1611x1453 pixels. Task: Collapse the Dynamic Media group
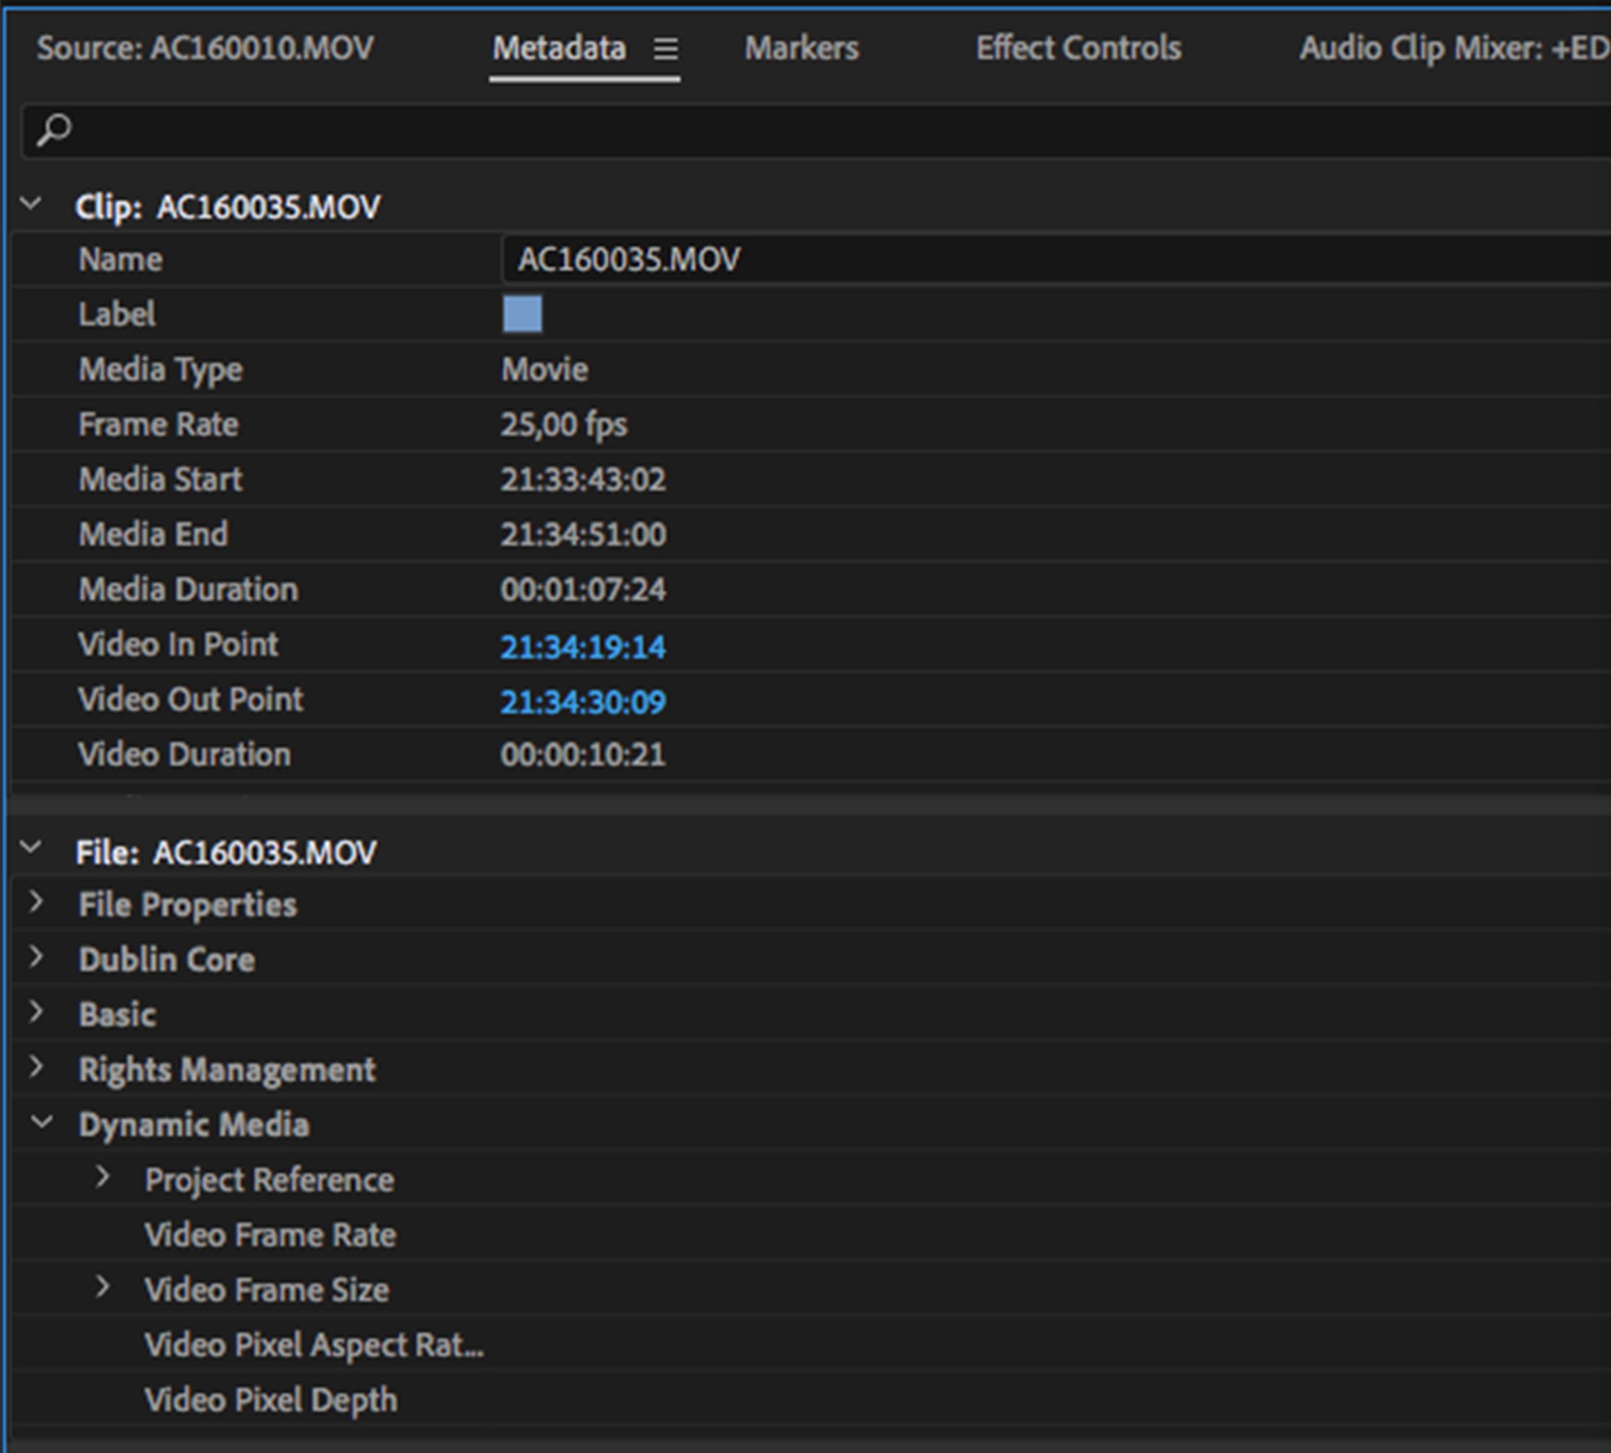42,1124
